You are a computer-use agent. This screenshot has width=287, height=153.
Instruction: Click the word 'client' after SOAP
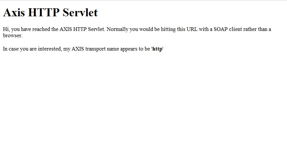tap(235, 29)
